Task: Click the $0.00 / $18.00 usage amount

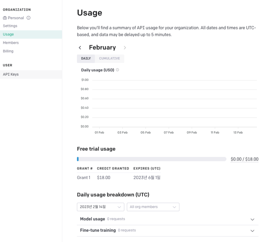Action: tap(245, 159)
